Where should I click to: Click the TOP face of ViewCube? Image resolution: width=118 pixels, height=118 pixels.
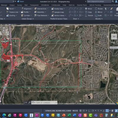[114, 37]
